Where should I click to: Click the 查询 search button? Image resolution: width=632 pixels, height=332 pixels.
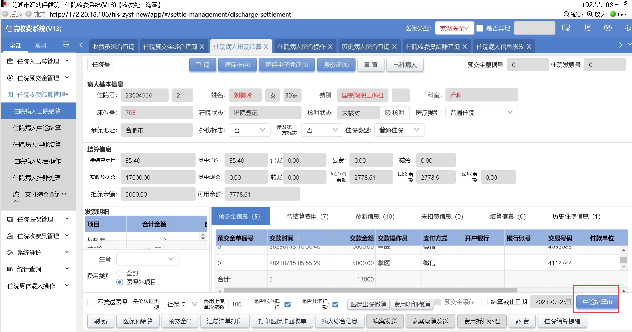pos(203,65)
